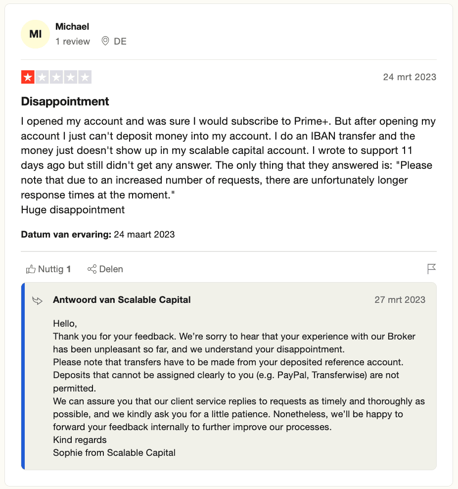
Task: Click the DE country label
Action: (x=120, y=42)
